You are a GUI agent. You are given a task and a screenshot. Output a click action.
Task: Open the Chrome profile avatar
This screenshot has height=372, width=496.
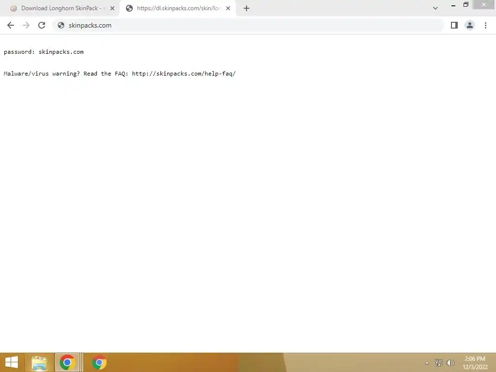[470, 25]
